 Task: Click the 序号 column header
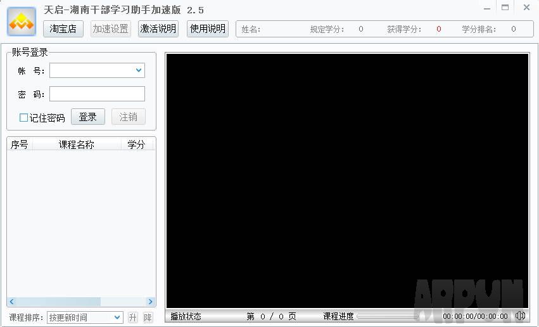click(x=20, y=144)
